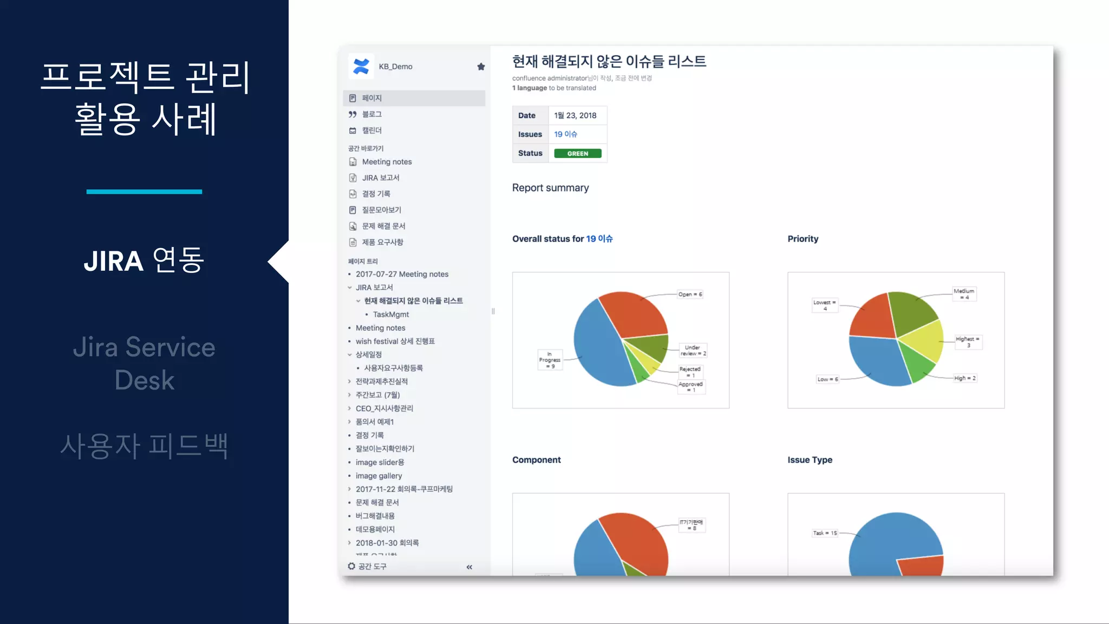Click 'Task = 15' chart label
This screenshot has height=624, width=1109.
click(x=825, y=533)
